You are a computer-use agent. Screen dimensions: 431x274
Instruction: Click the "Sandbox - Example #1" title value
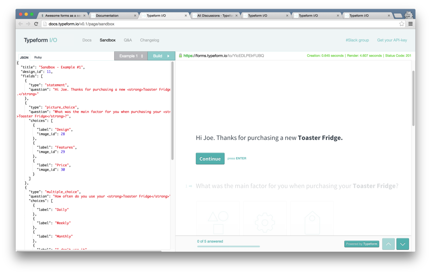pos(62,67)
